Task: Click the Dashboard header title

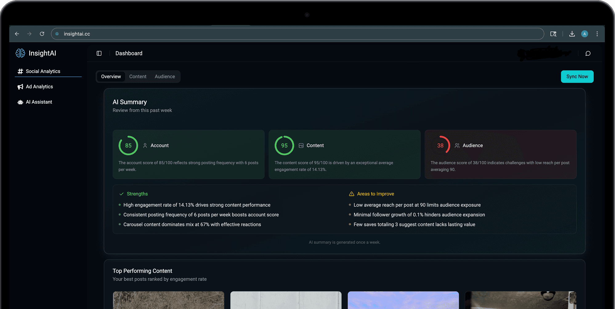Action: pos(129,53)
